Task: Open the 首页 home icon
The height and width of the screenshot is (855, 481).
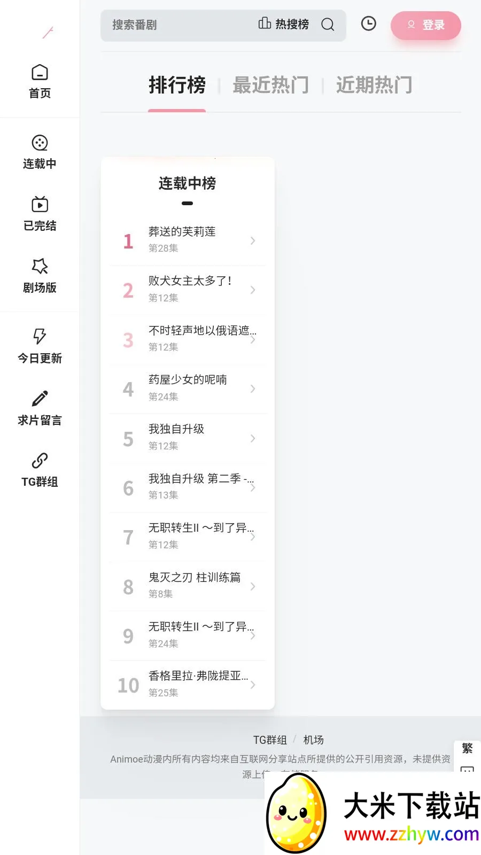Action: [40, 73]
